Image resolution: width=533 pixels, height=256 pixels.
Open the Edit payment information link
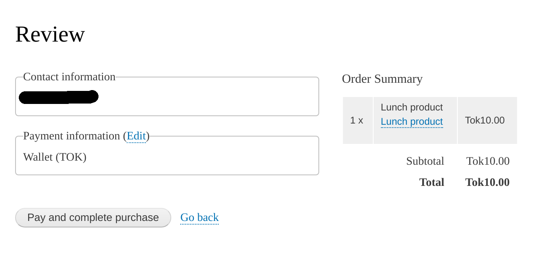click(136, 136)
